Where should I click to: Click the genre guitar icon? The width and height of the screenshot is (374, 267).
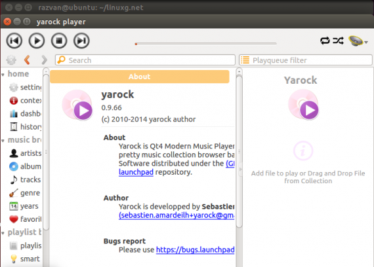(14, 193)
